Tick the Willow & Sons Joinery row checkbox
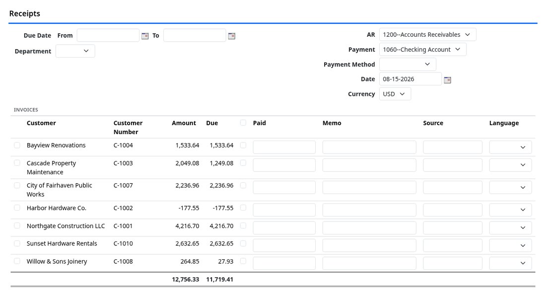Screen dimensions: 546x299 [x=17, y=261]
